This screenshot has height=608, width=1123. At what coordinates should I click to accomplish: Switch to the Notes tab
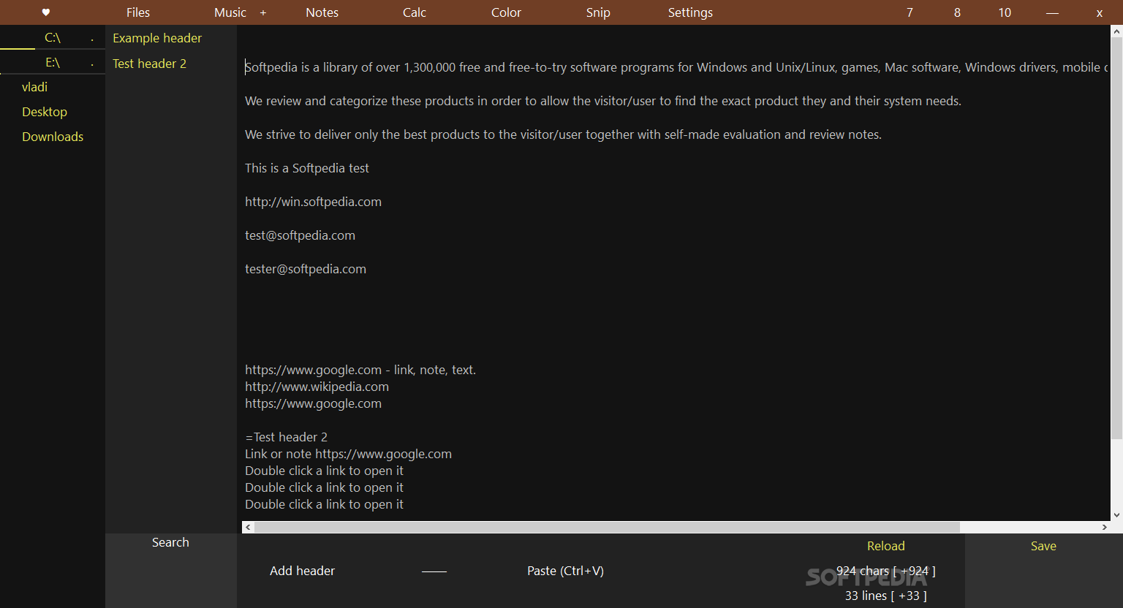tap(322, 12)
